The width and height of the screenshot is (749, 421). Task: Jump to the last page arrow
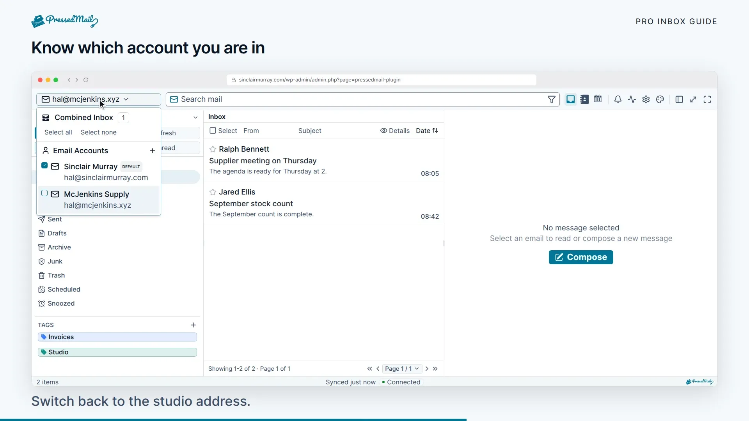pos(435,369)
